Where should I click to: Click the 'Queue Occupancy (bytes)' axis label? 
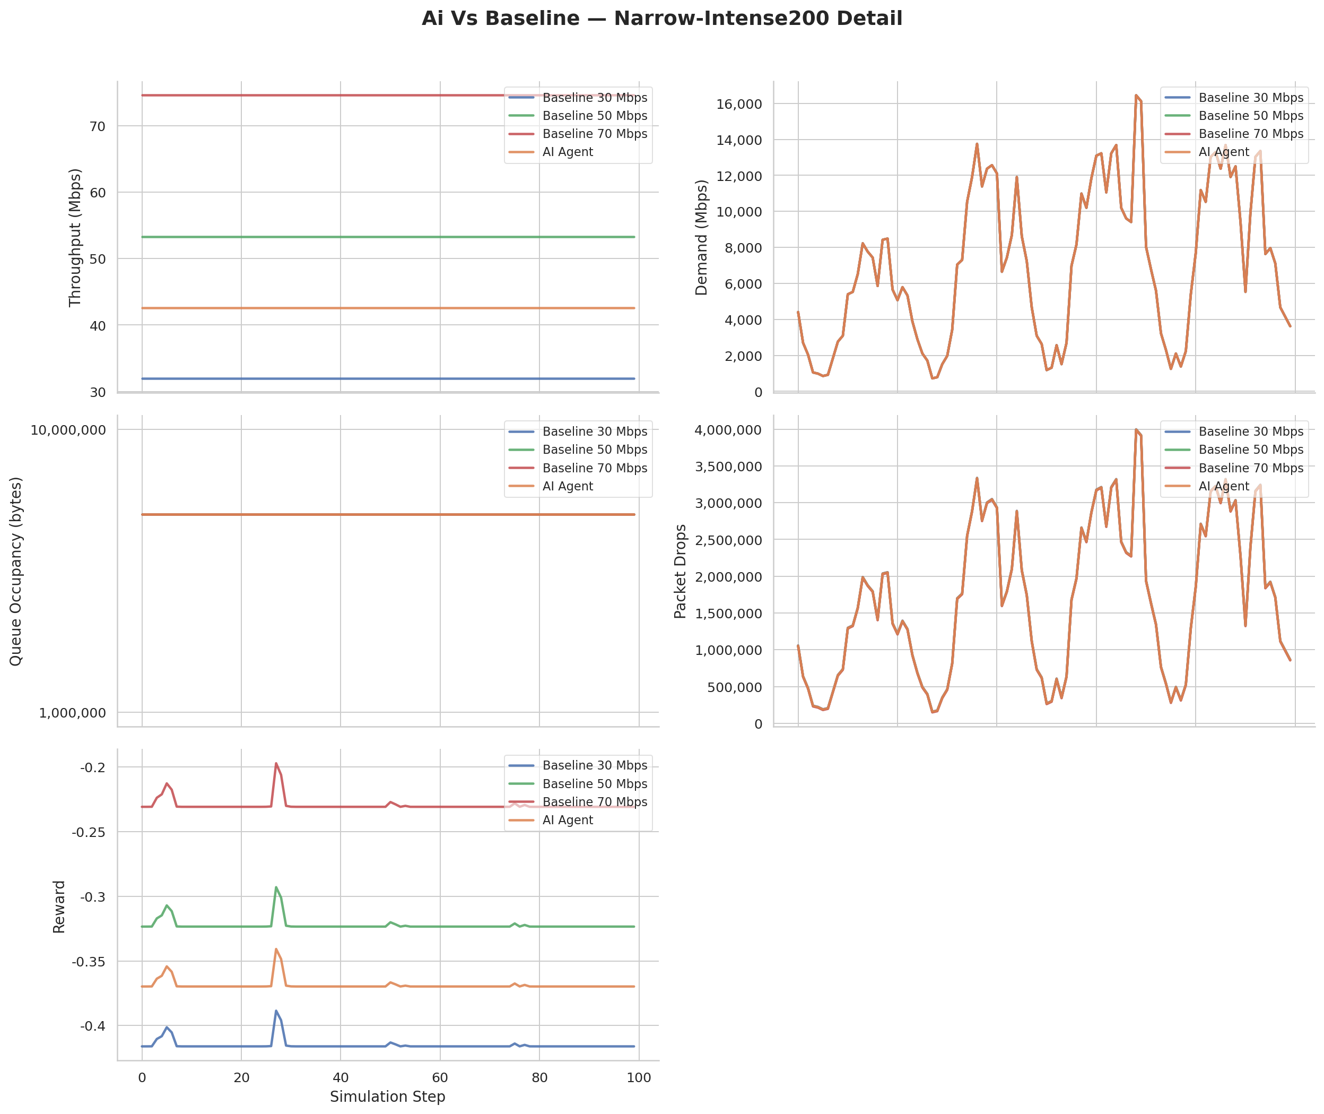(x=16, y=571)
